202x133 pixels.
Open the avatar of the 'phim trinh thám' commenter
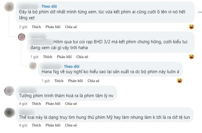(9, 90)
